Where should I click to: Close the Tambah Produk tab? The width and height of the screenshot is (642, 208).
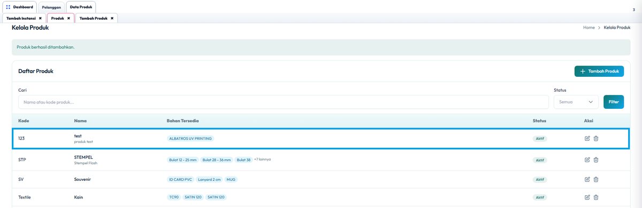pos(112,18)
